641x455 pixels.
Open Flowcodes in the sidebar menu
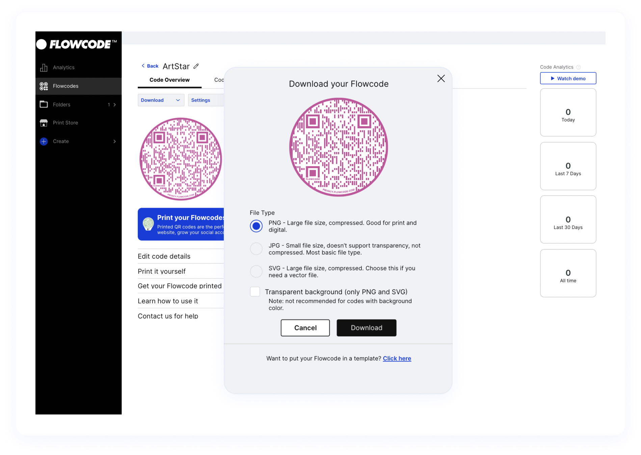click(78, 86)
